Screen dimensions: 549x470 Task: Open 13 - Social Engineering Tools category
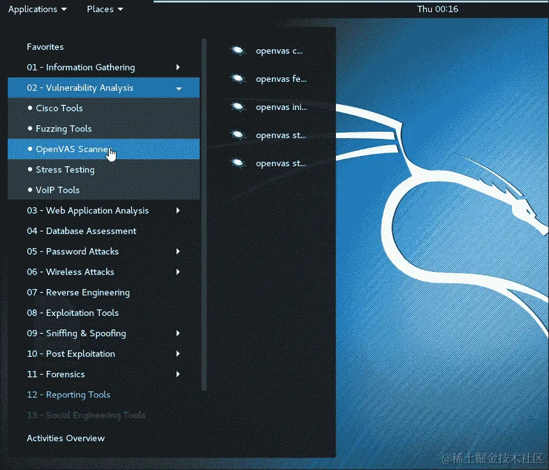(104, 415)
